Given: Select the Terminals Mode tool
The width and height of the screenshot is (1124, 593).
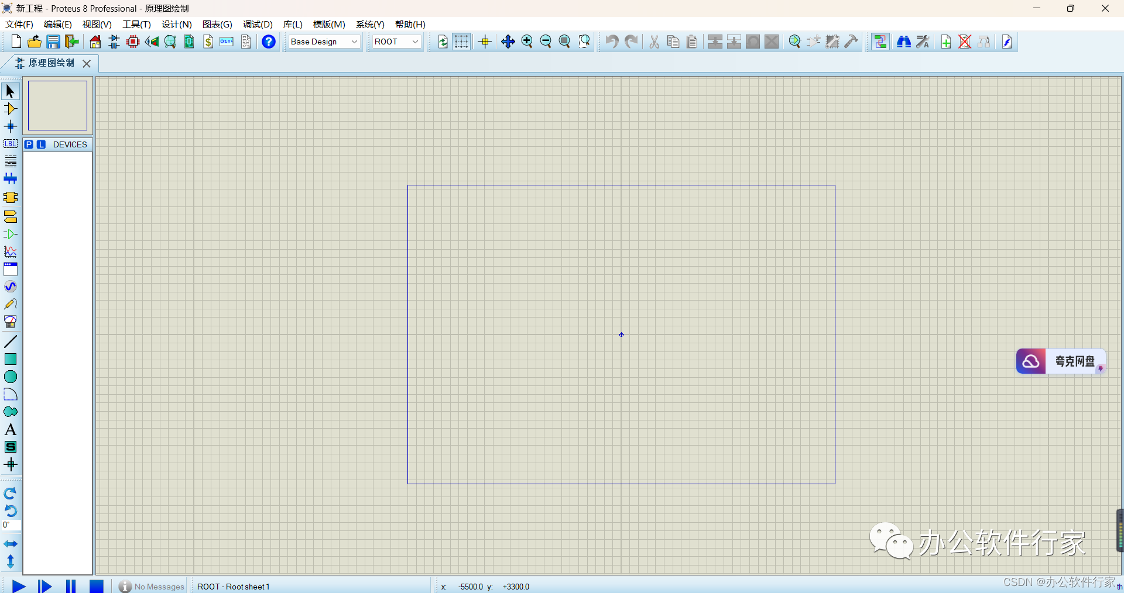Looking at the screenshot, I should [11, 217].
